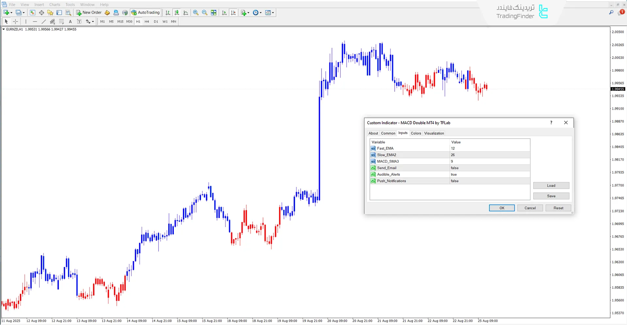The width and height of the screenshot is (627, 325).
Task: Click the Tile Windows icon
Action: tap(213, 12)
